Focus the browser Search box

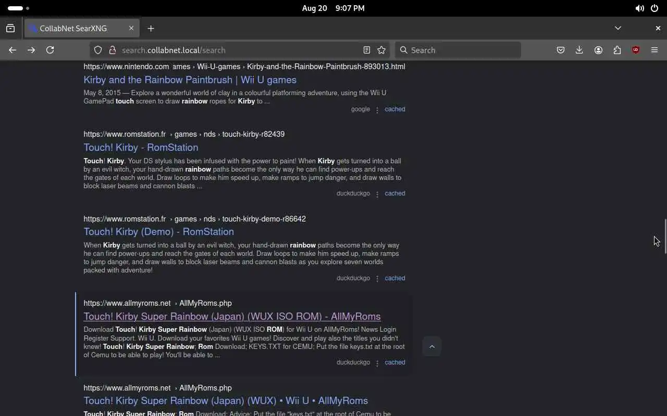point(458,50)
